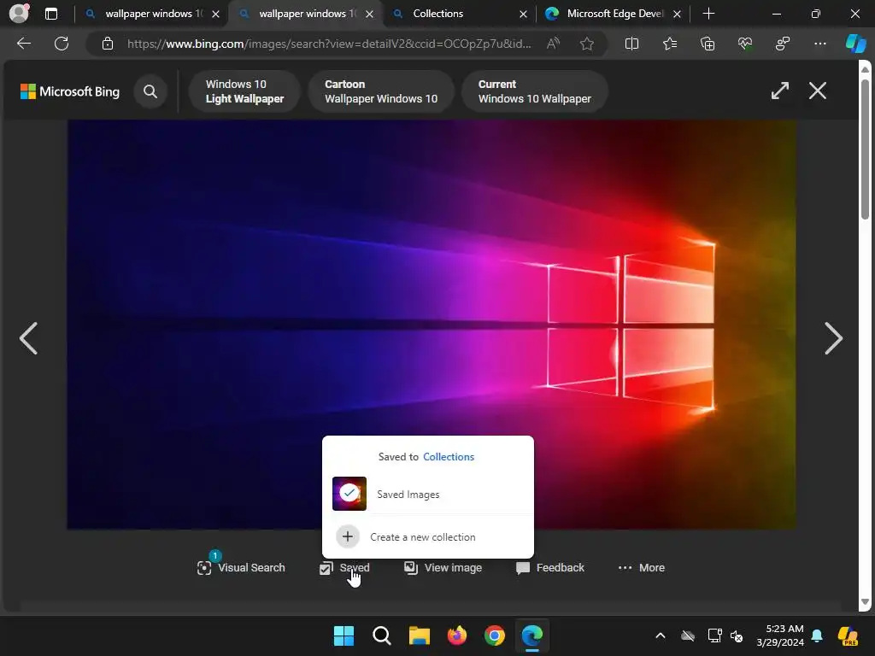Close the Collections tab
The height and width of the screenshot is (656, 875).
point(523,14)
